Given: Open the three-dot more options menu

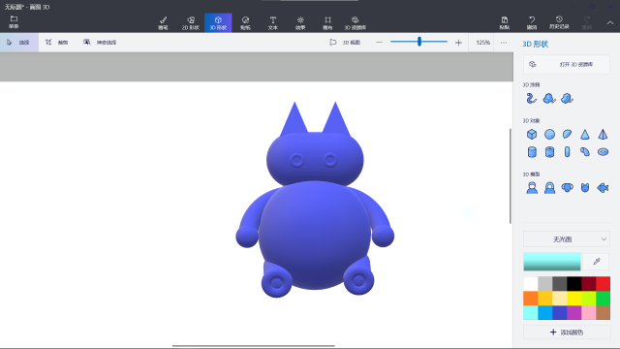Looking at the screenshot, I should (504, 43).
